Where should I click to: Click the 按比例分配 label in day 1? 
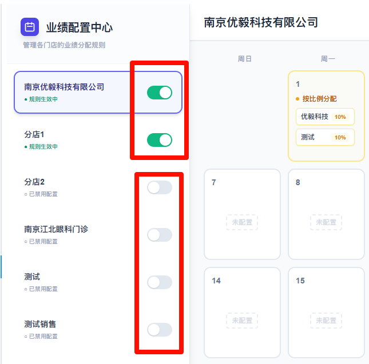[x=319, y=99]
